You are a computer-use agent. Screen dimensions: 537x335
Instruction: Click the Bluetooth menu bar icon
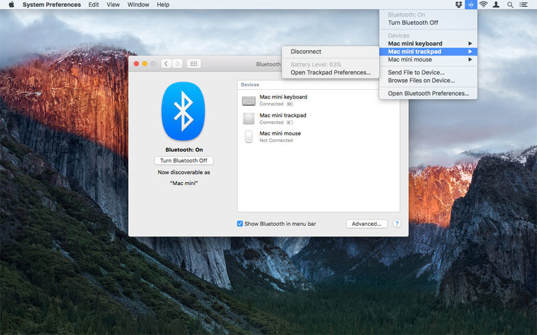471,5
